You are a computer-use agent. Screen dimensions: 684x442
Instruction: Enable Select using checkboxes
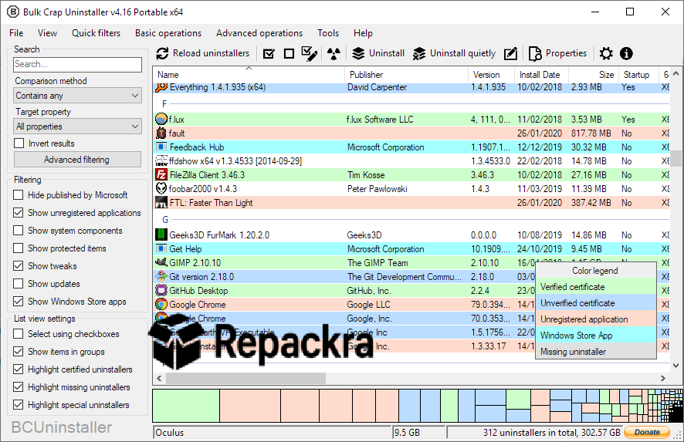click(18, 334)
